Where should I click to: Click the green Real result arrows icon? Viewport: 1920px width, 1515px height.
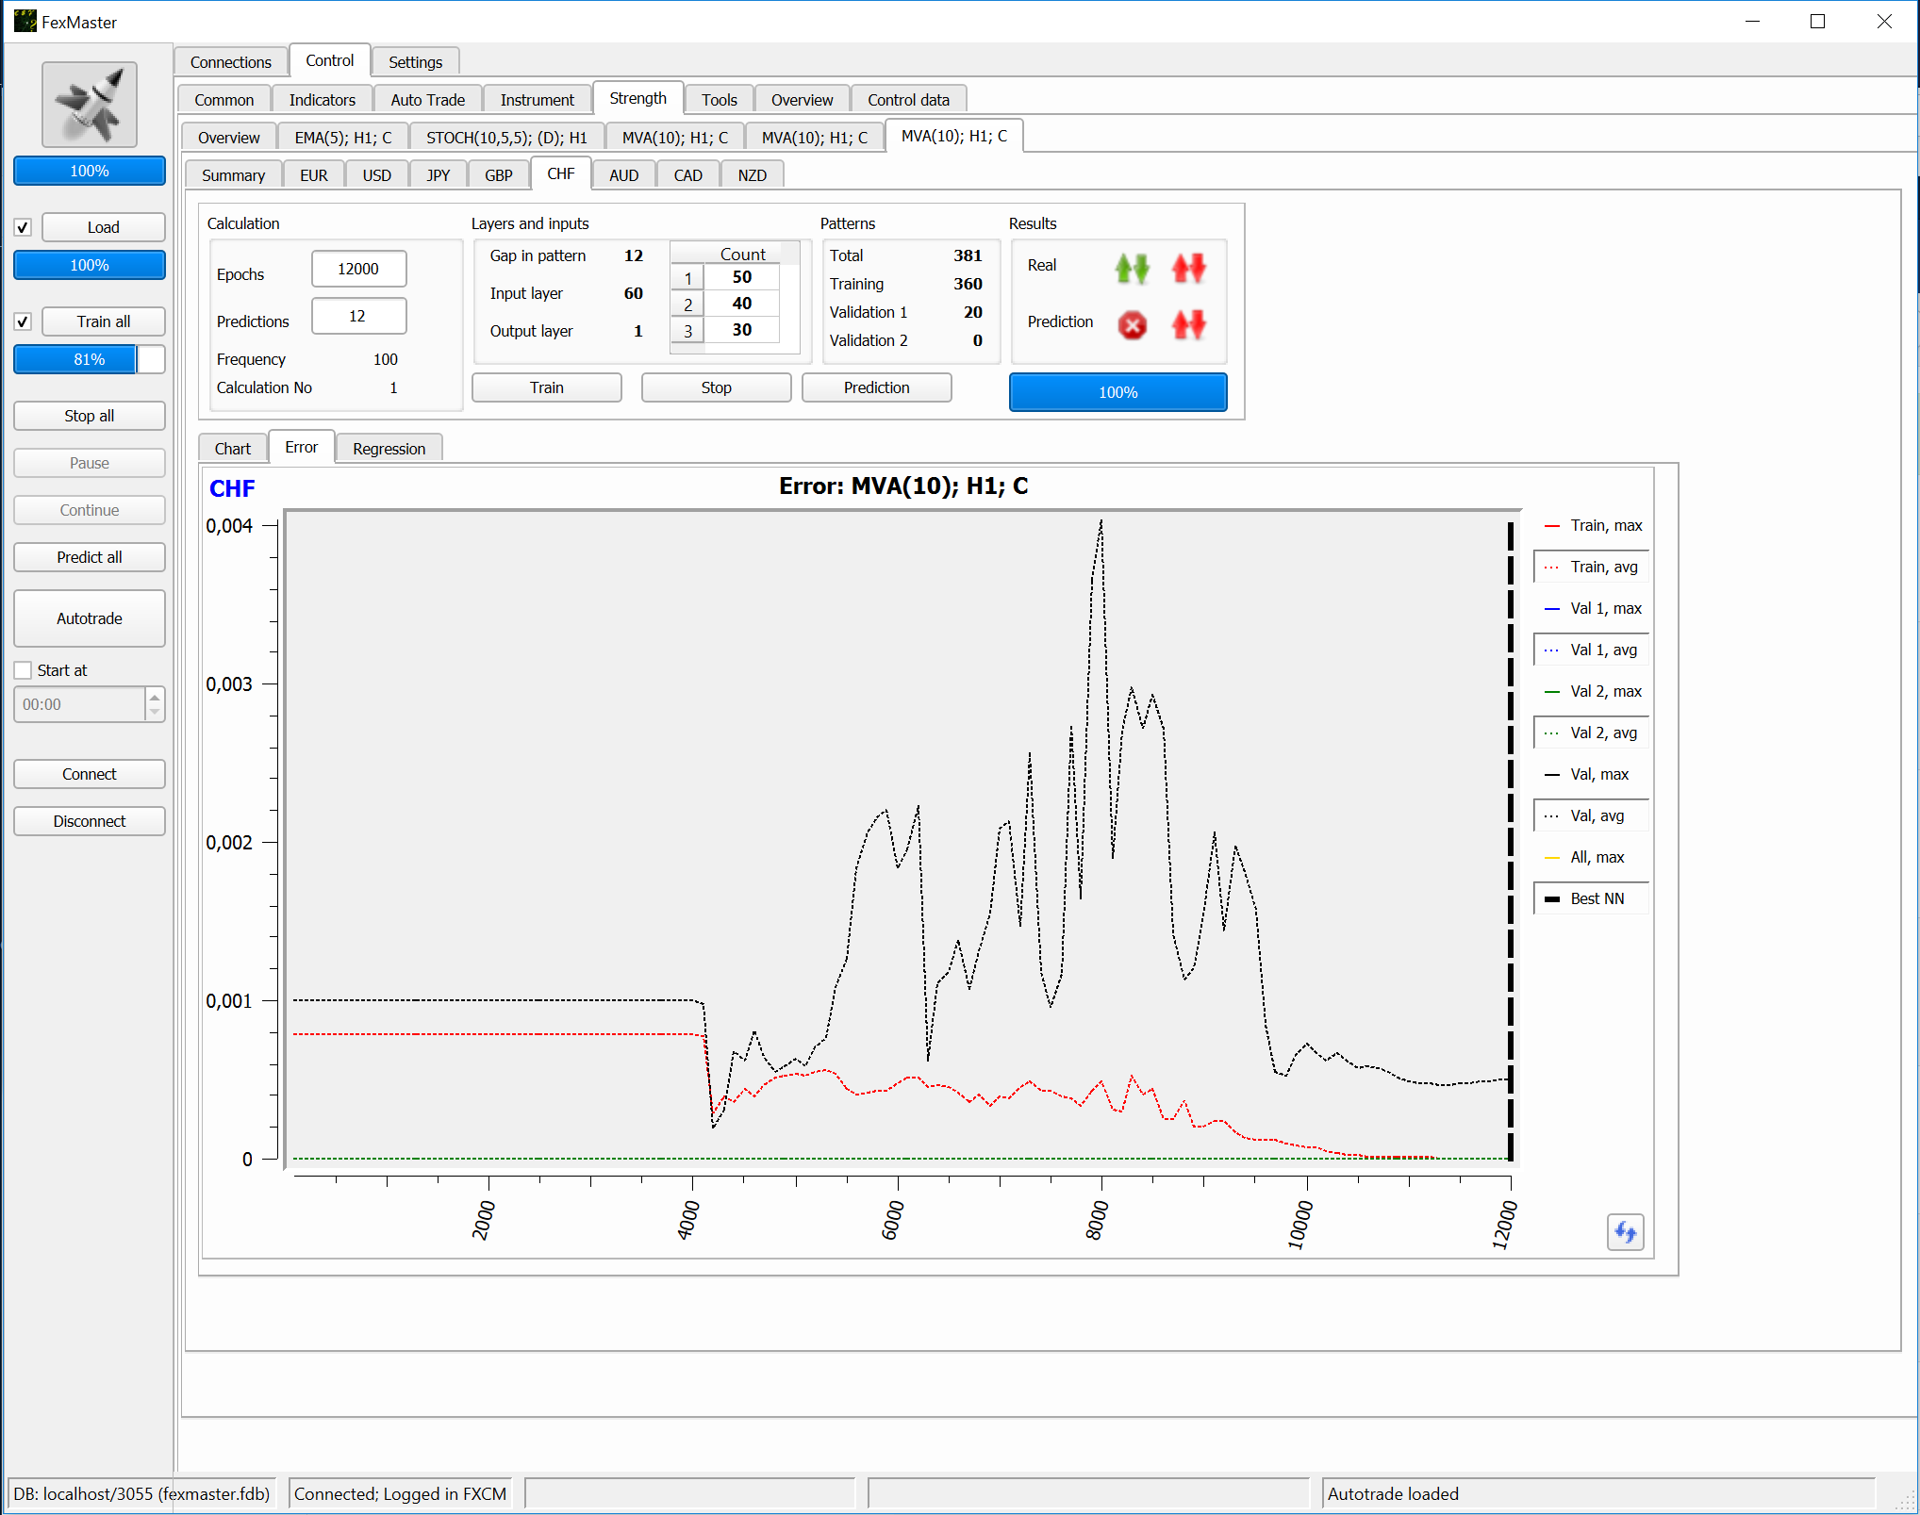(x=1132, y=269)
